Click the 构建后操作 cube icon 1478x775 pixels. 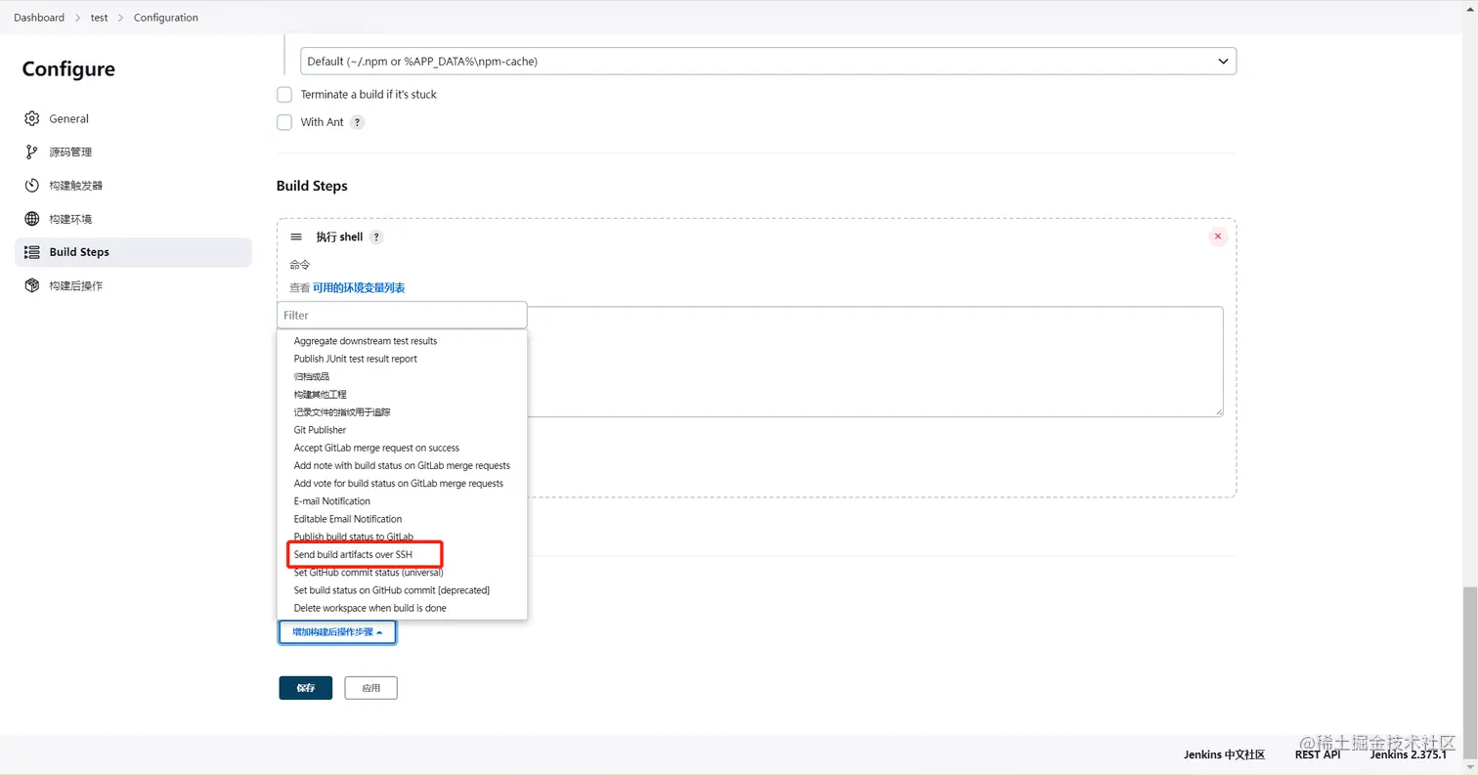tap(31, 285)
